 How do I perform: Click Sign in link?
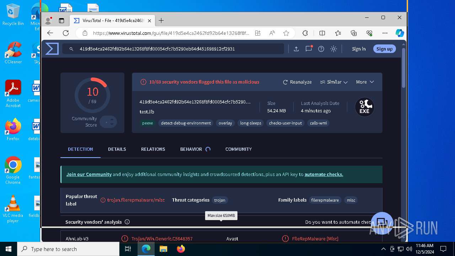tap(359, 49)
